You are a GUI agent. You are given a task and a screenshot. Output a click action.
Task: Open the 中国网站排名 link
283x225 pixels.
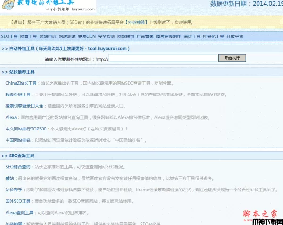(x=18, y=140)
